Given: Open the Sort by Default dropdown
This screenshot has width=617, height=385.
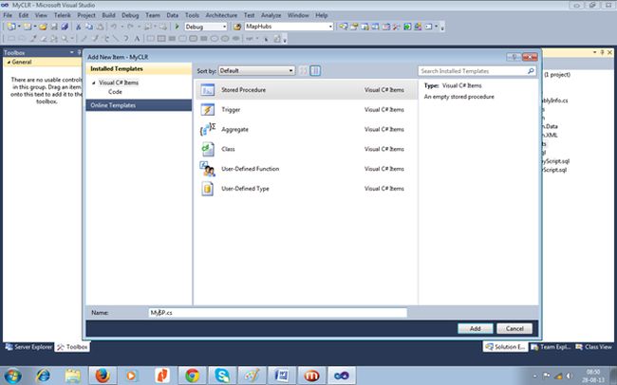Looking at the screenshot, I should [256, 71].
